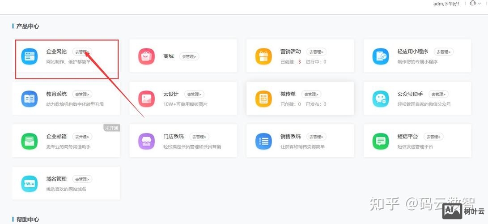
Task: Click 去开通 button next to 企业邮箱
Action: tap(82, 137)
